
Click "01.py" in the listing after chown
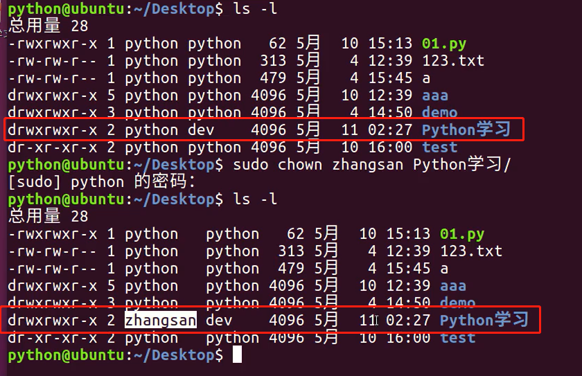(462, 234)
